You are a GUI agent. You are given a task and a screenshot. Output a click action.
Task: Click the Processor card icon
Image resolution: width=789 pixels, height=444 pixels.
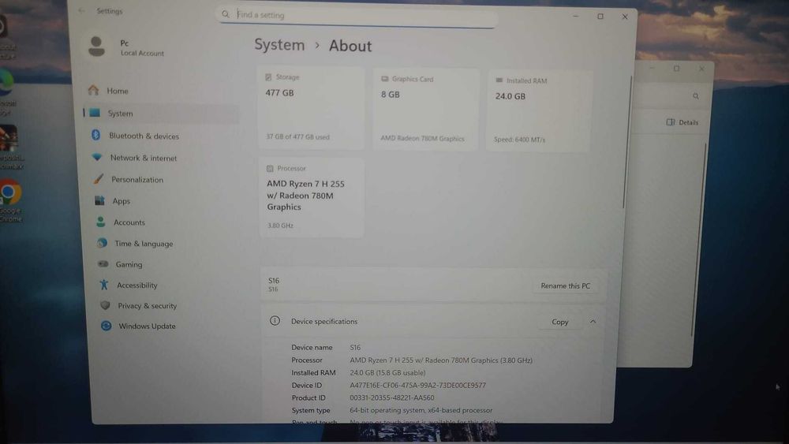(270, 169)
